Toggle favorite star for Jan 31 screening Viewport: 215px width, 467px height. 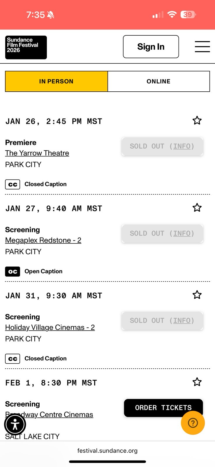197,295
